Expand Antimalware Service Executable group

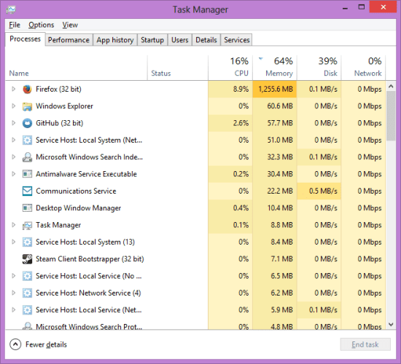click(x=14, y=174)
